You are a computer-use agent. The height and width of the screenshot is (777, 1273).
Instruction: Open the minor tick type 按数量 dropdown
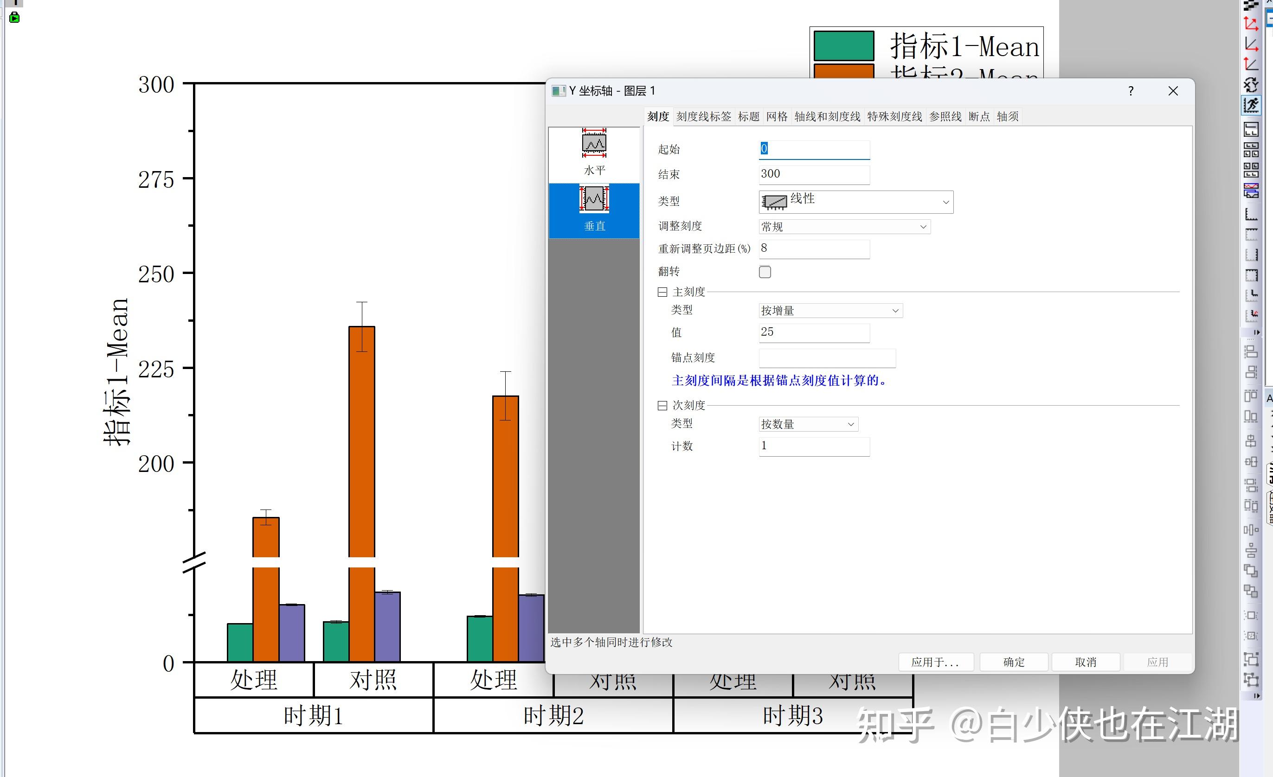(x=808, y=424)
